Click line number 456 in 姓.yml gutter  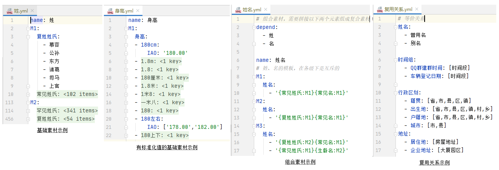(9, 119)
